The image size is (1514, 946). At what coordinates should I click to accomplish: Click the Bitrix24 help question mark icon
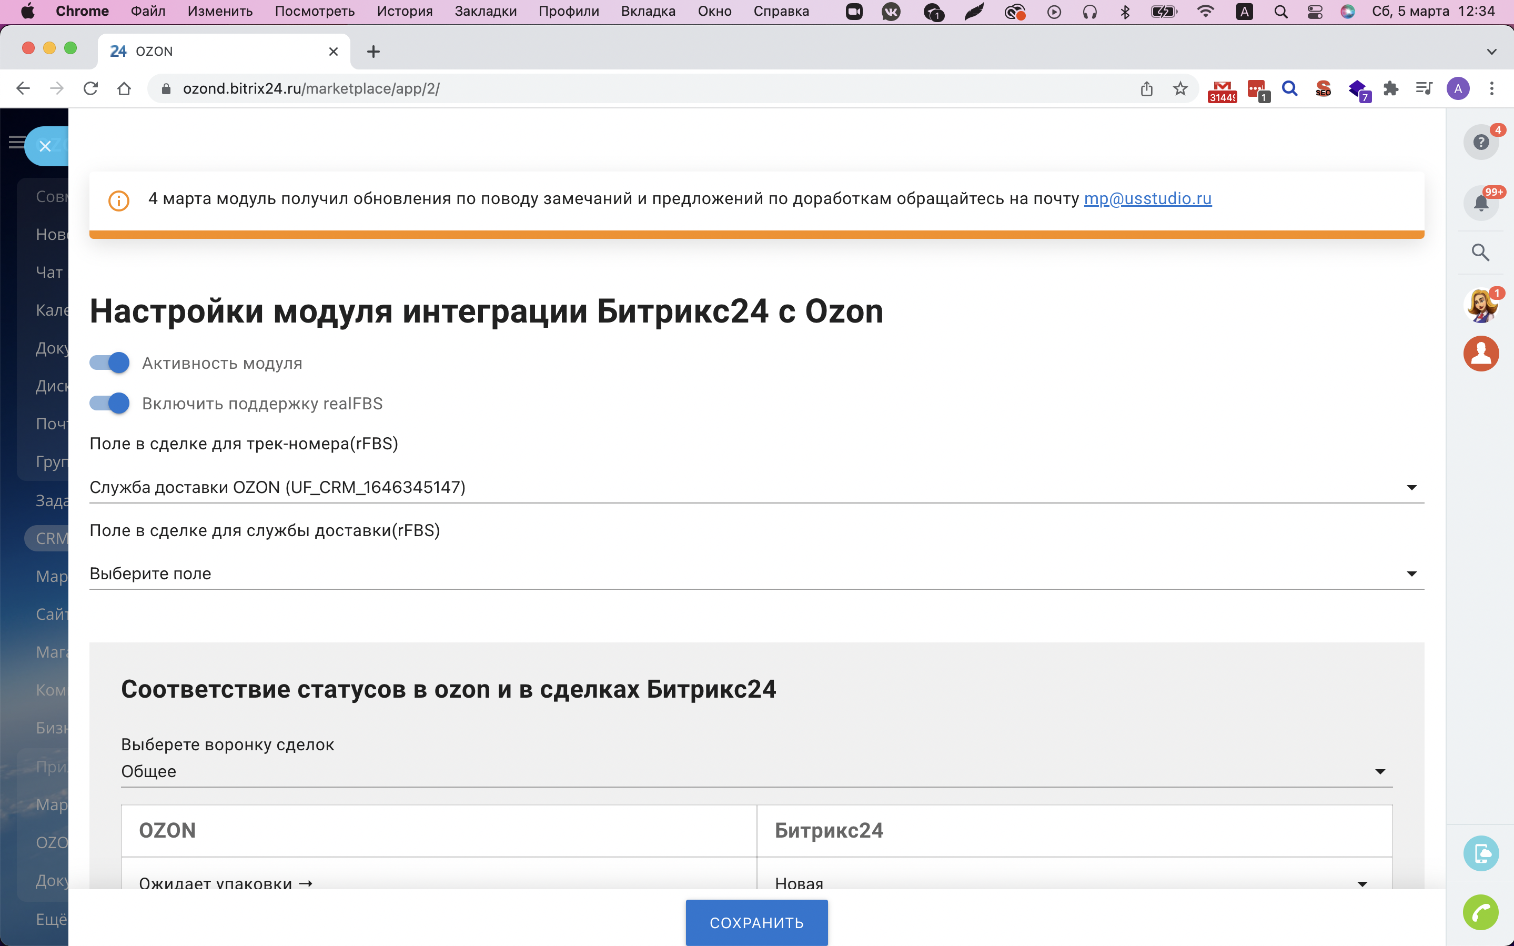click(x=1480, y=143)
